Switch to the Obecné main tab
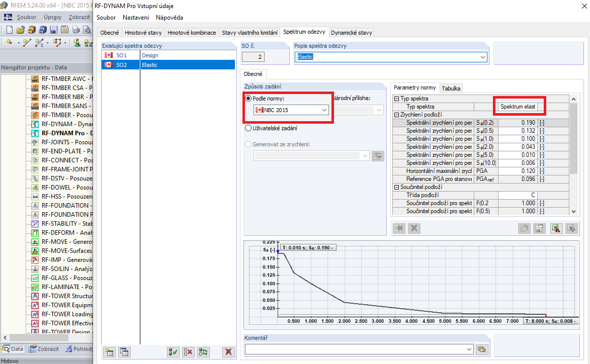 tap(110, 33)
